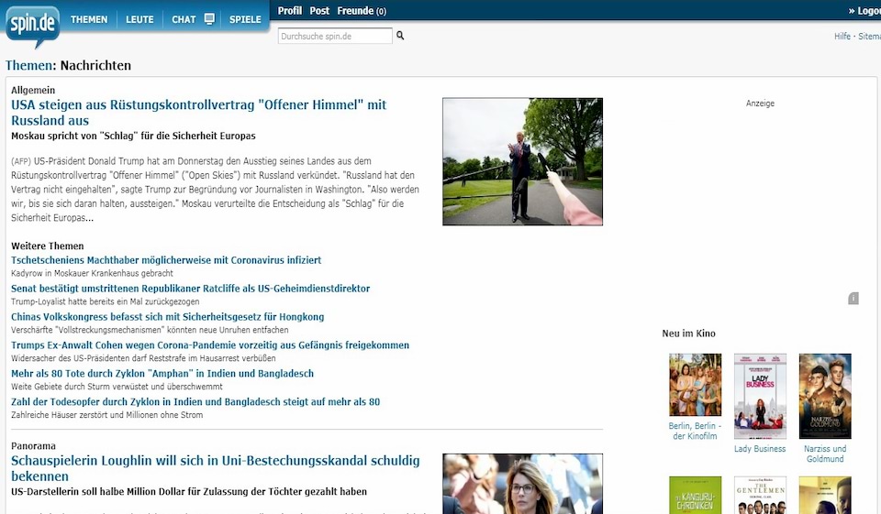Open the SPIELE menu

pos(245,19)
